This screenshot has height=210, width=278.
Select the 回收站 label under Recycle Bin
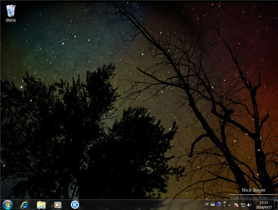point(10,20)
